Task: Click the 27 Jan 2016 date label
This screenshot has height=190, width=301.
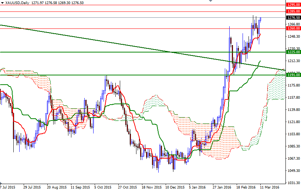Action: (x=221, y=187)
